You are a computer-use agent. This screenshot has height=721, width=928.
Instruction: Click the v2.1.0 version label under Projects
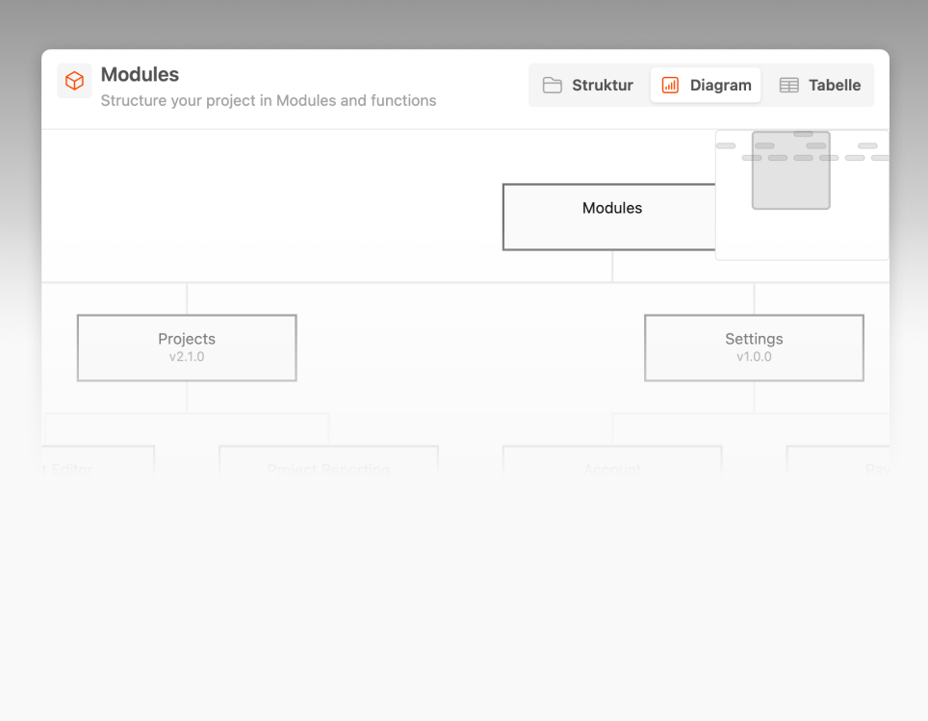tap(187, 357)
